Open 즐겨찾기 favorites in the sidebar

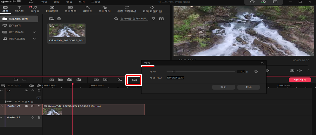click(x=12, y=26)
